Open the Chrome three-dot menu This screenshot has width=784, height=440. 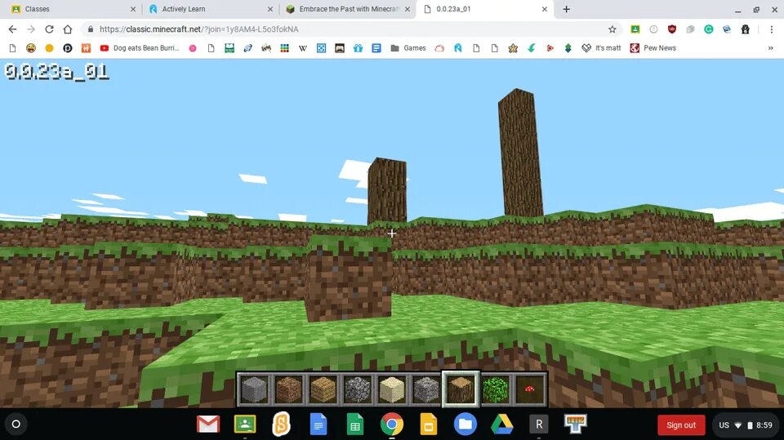772,29
